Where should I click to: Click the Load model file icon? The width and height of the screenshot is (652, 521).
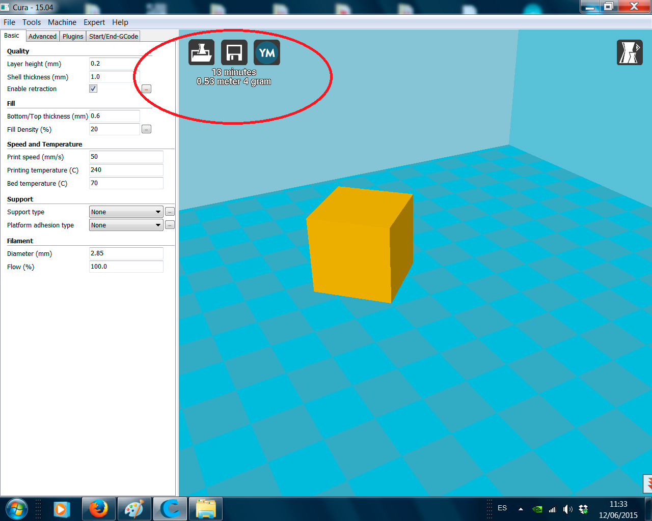(x=201, y=52)
